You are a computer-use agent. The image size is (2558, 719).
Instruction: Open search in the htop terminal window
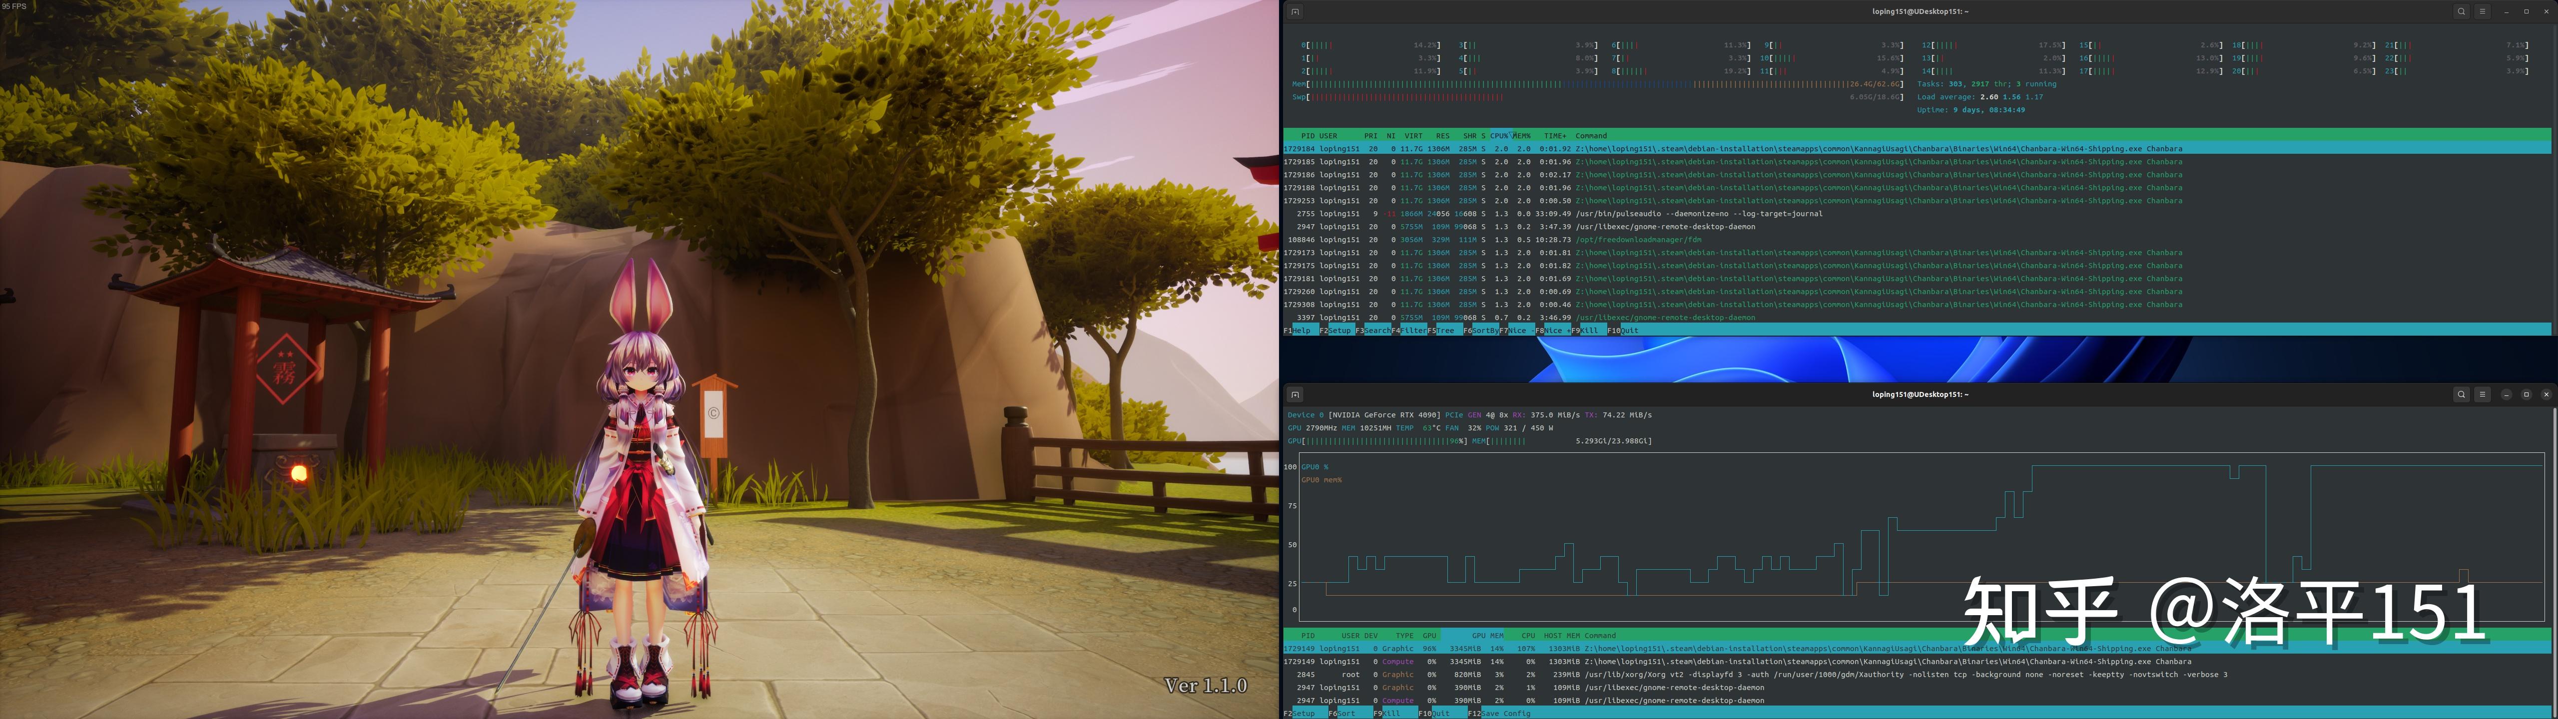point(2461,11)
